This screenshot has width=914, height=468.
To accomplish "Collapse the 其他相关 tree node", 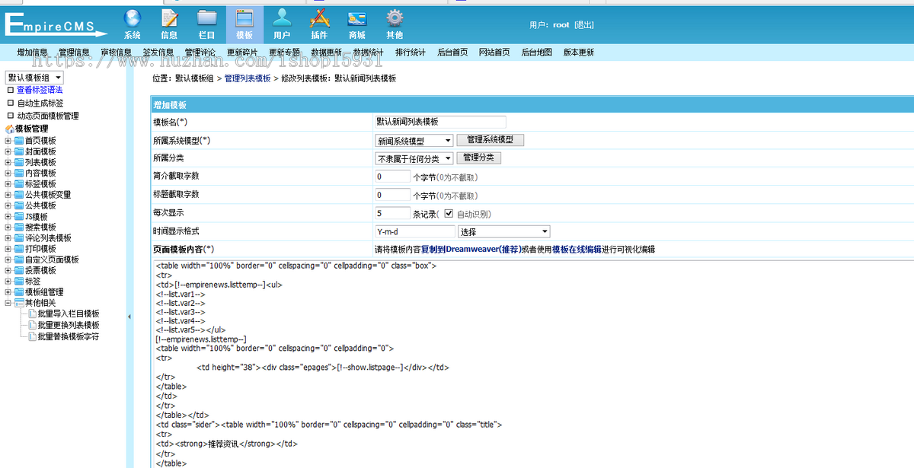I will tap(8, 303).
